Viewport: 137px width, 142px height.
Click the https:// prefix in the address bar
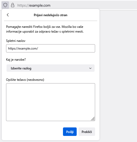23,6
